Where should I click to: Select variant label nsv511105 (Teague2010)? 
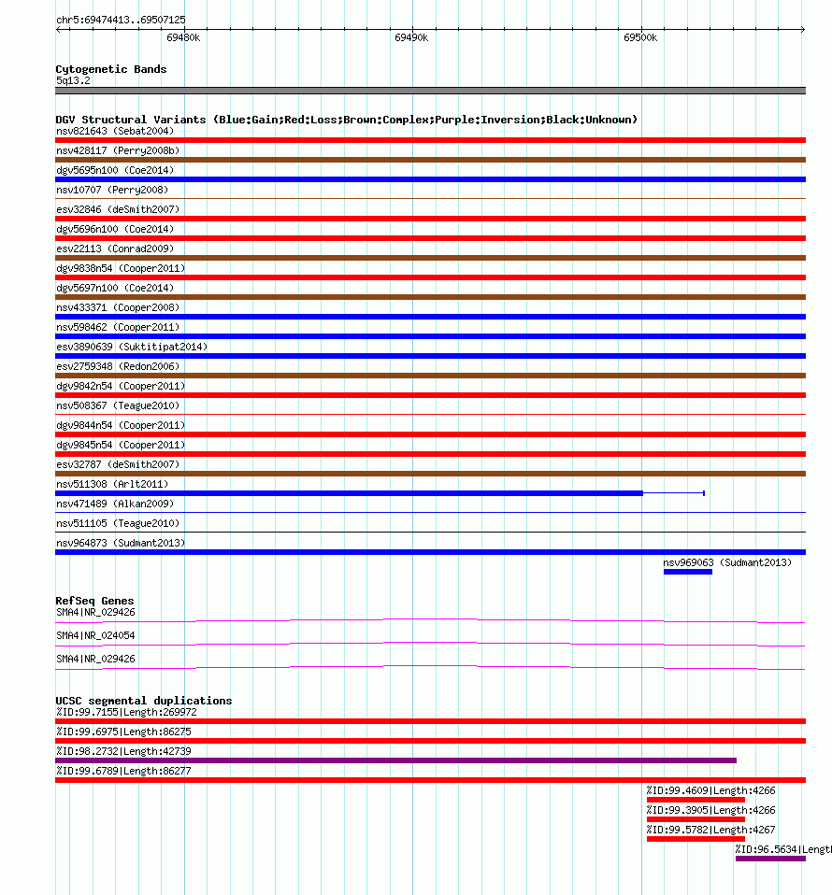pos(118,523)
